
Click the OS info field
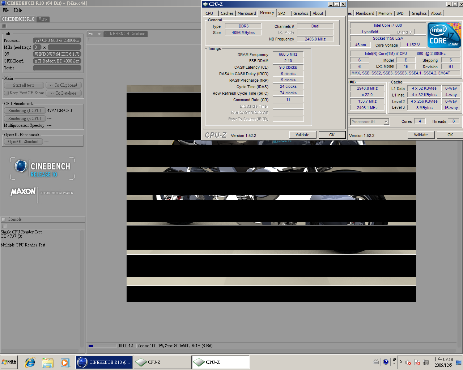(x=57, y=54)
